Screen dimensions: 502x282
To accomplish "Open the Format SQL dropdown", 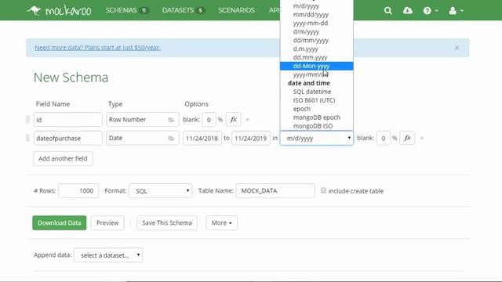I will point(160,191).
